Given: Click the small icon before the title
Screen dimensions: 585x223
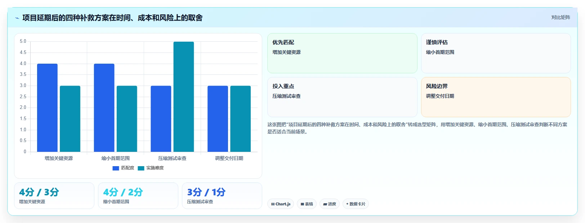Looking at the screenshot, I should (17, 18).
